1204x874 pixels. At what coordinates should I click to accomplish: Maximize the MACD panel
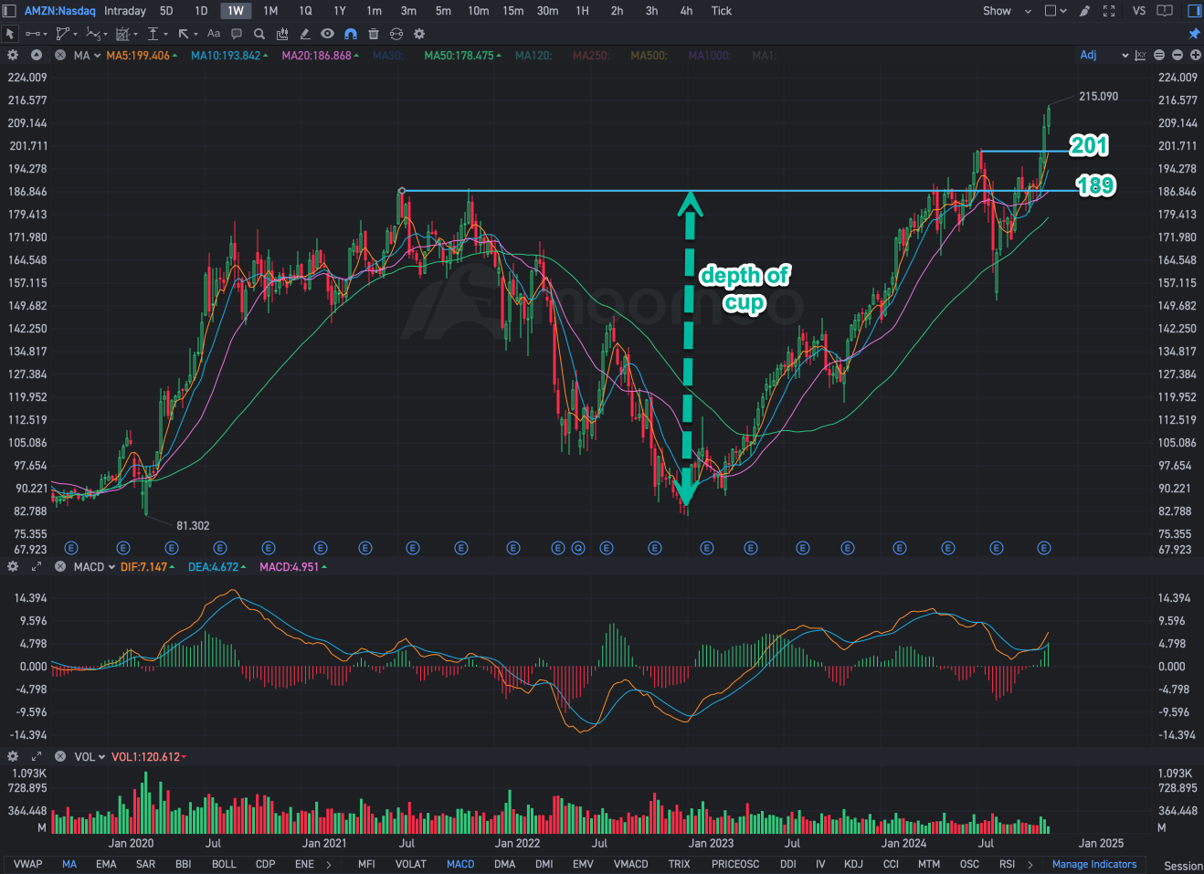(x=37, y=566)
